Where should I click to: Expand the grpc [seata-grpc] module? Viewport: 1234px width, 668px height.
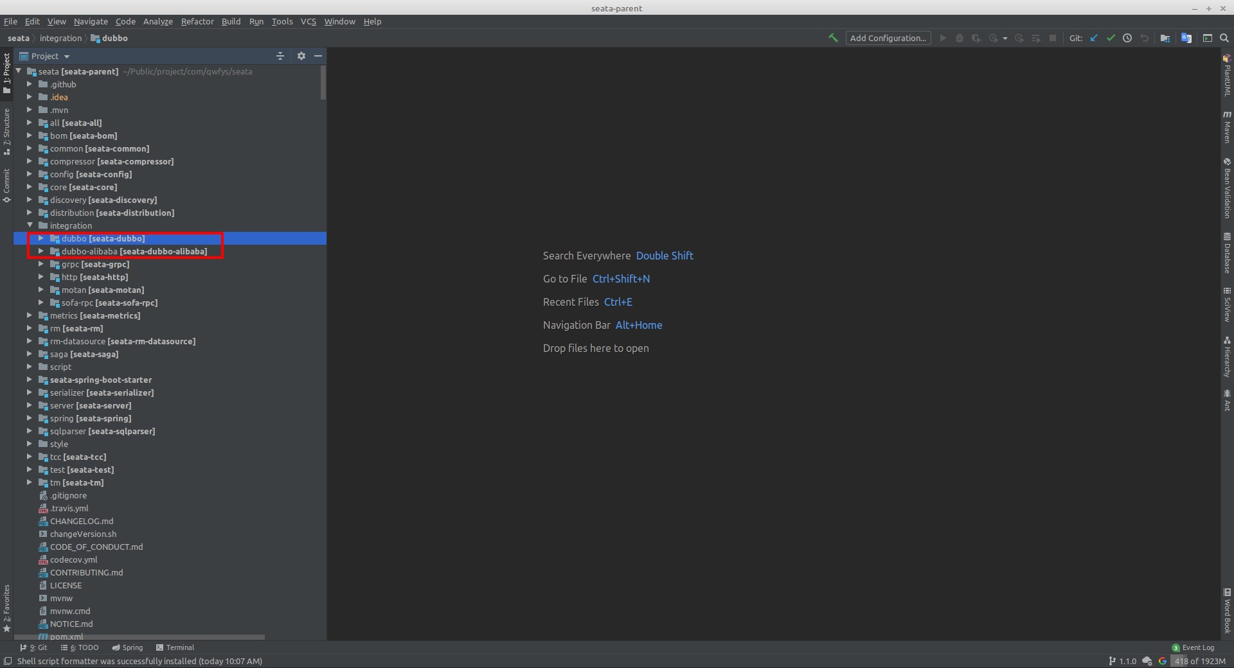tap(41, 264)
